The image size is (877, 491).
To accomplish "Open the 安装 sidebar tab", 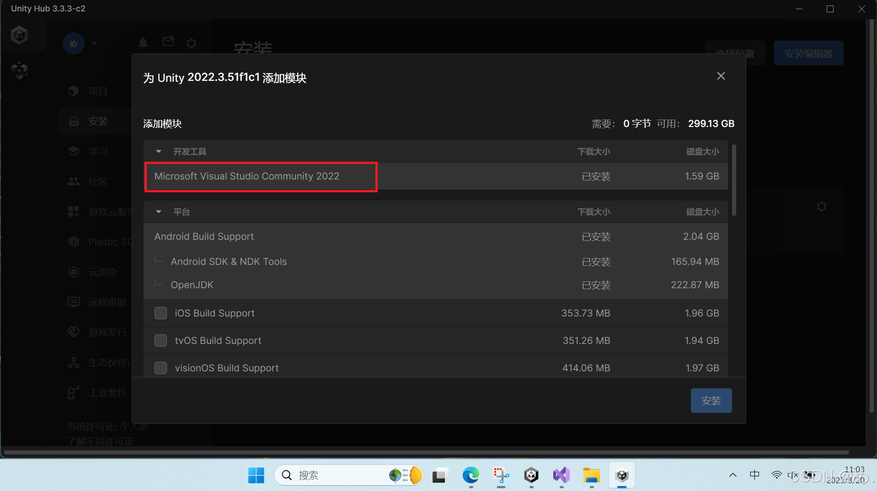I will point(98,121).
